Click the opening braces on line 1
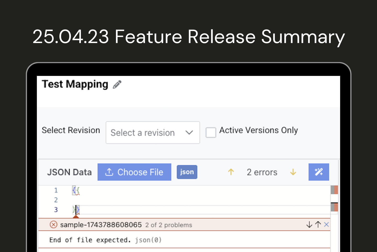Viewport: 377px width, 252px height. (76, 190)
